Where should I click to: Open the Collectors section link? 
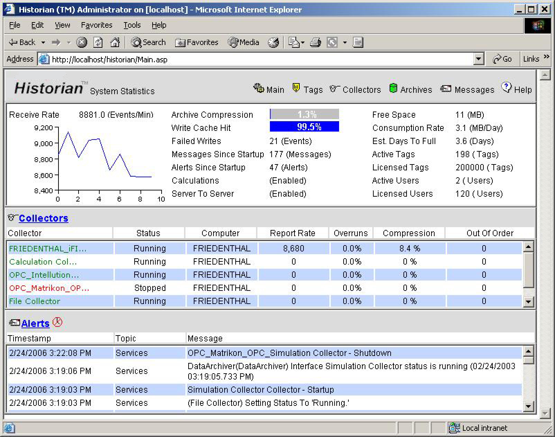[x=43, y=218]
